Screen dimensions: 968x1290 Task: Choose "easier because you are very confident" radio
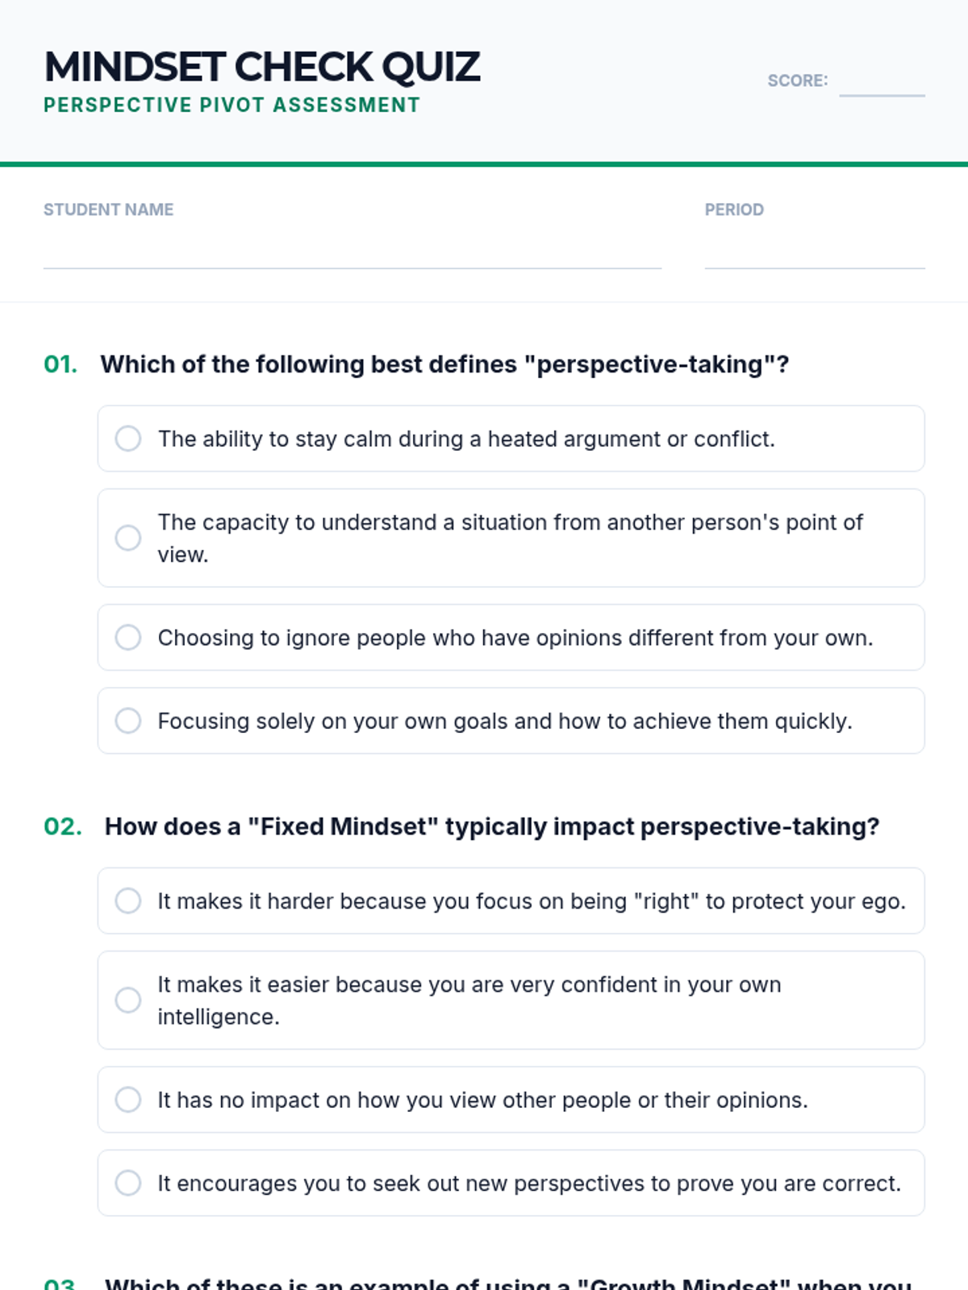tap(128, 1001)
